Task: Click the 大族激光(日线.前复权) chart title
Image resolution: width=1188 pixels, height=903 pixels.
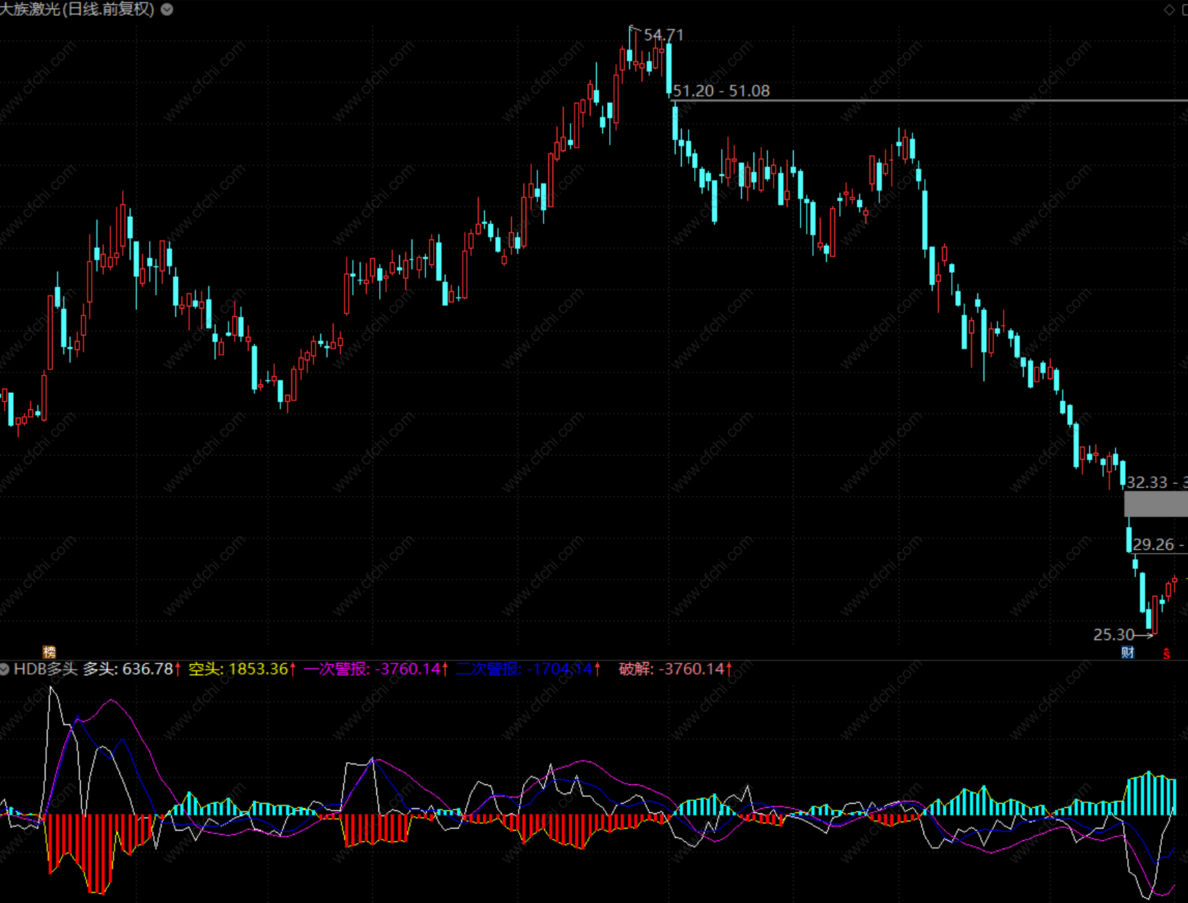Action: (77, 10)
